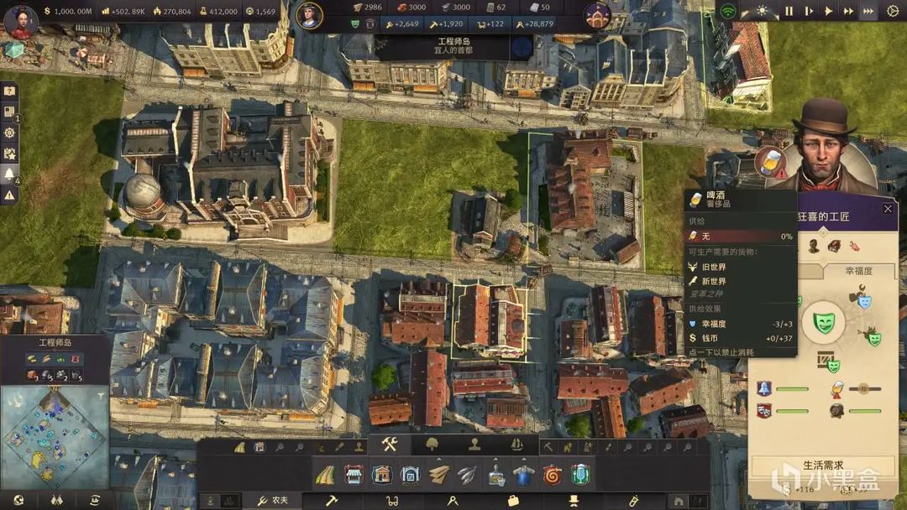Click the palace icon in top bar
The width and height of the screenshot is (907, 510).
[596, 16]
